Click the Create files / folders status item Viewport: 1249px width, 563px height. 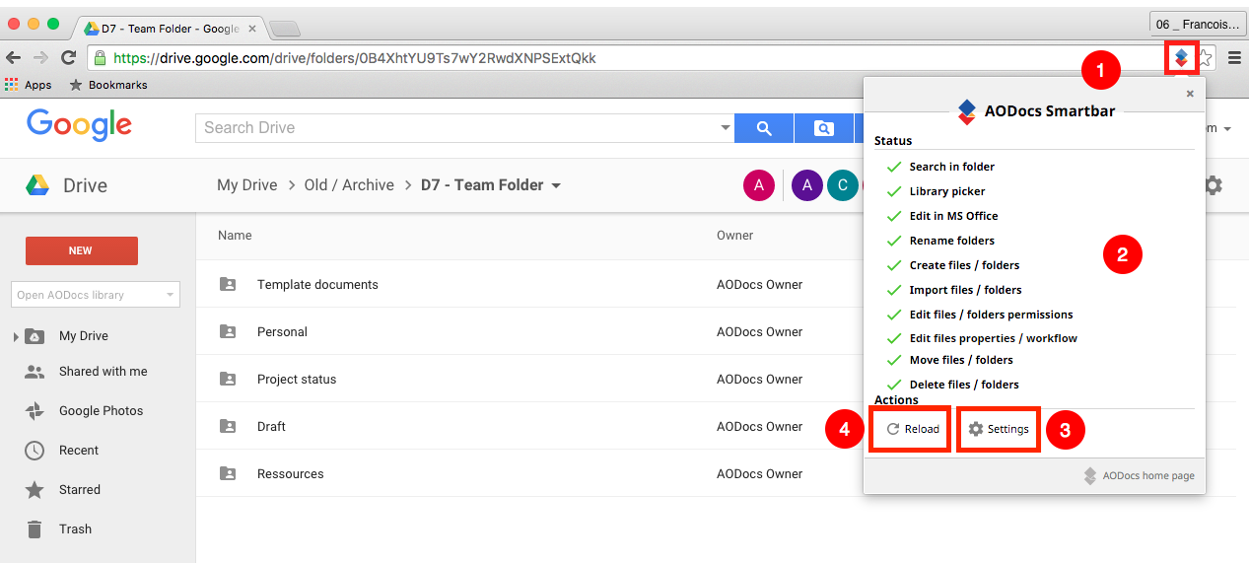[x=953, y=265]
